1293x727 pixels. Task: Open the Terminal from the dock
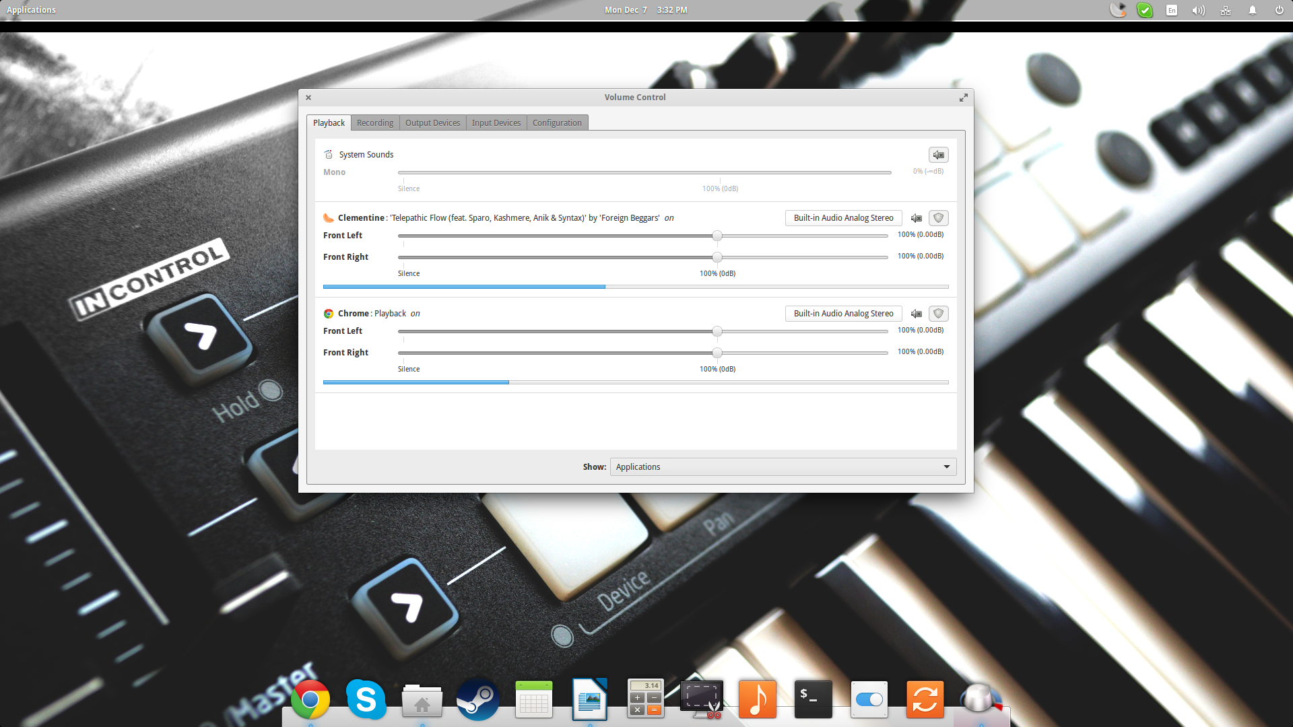point(814,699)
